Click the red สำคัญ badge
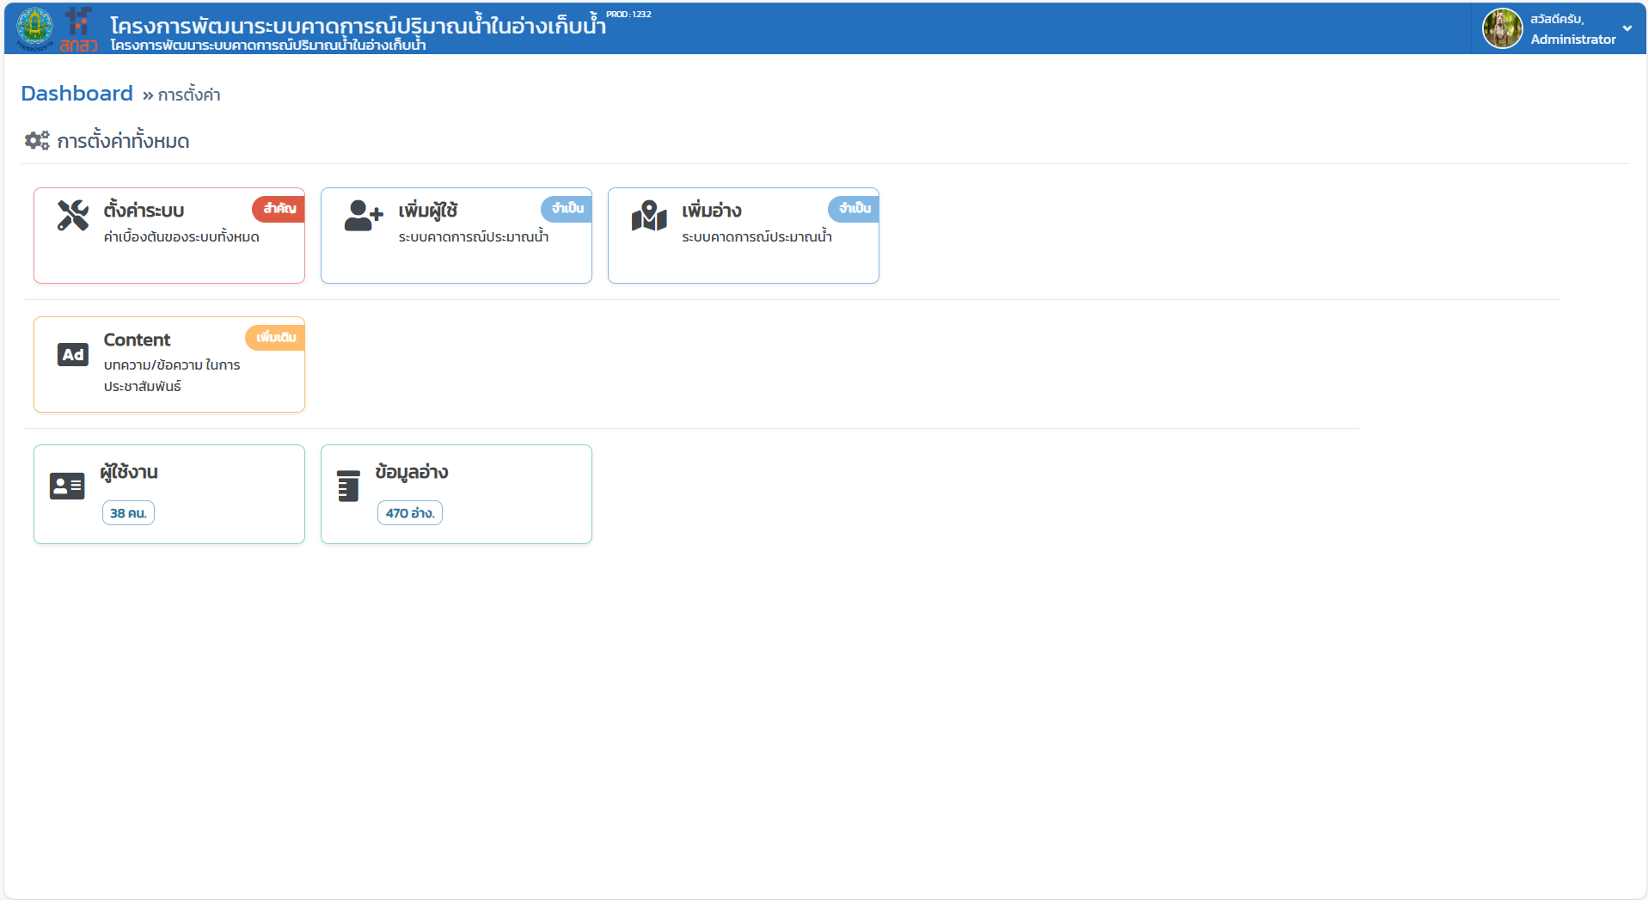 pyautogui.click(x=279, y=209)
